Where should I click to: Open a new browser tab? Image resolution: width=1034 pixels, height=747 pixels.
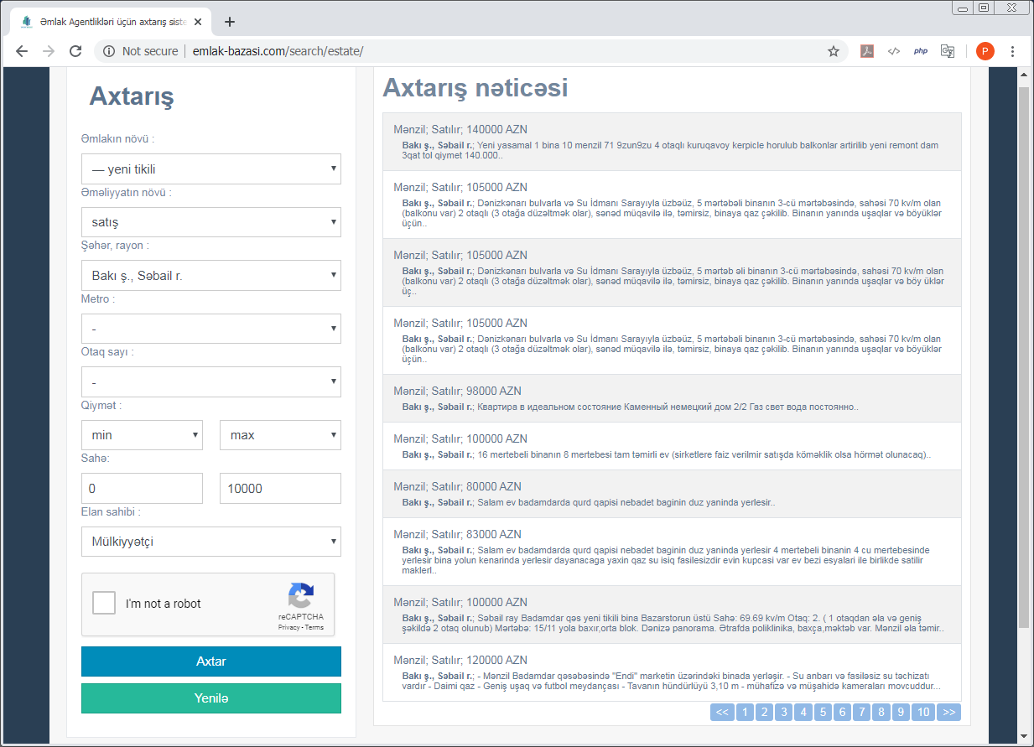click(230, 22)
